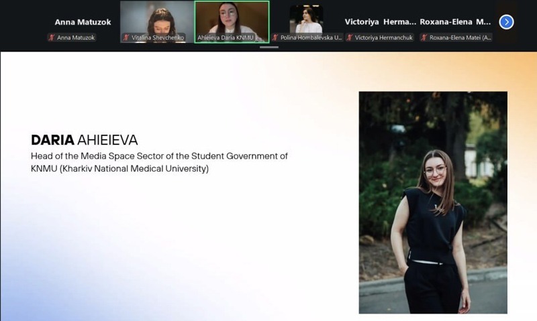Image resolution: width=537 pixels, height=321 pixels.
Task: Click the next participants arrow button
Action: coord(506,22)
